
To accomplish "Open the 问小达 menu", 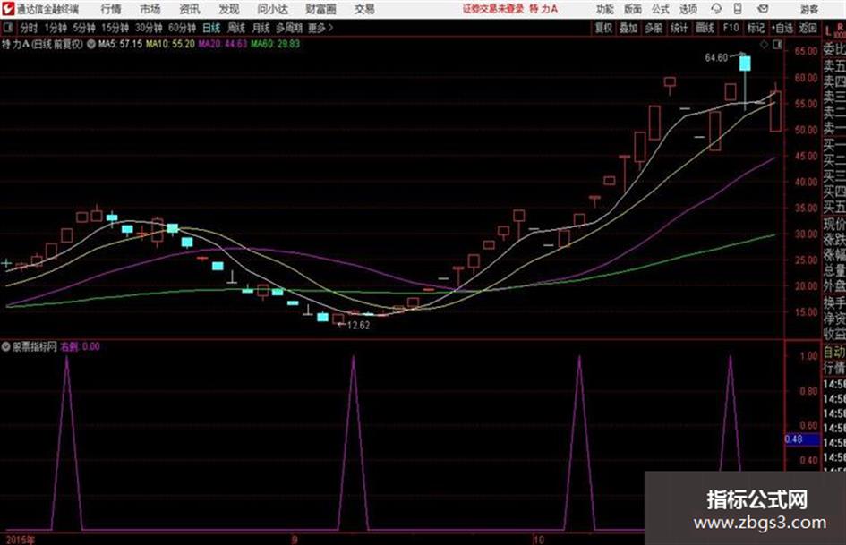I will (273, 9).
